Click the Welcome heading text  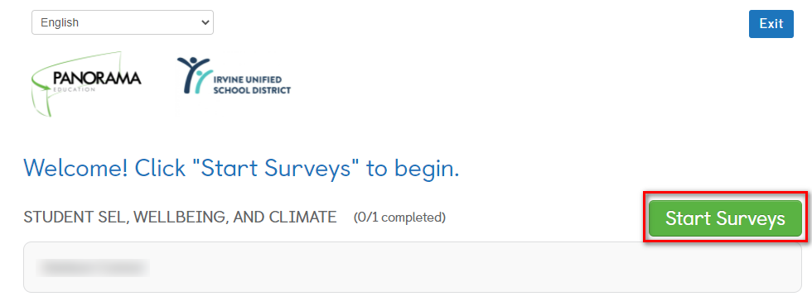(x=241, y=168)
